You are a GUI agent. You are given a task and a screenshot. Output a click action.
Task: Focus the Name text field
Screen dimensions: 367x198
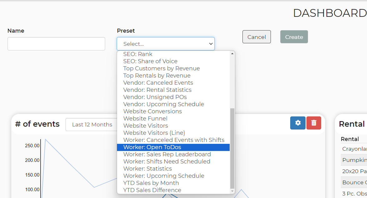56,44
